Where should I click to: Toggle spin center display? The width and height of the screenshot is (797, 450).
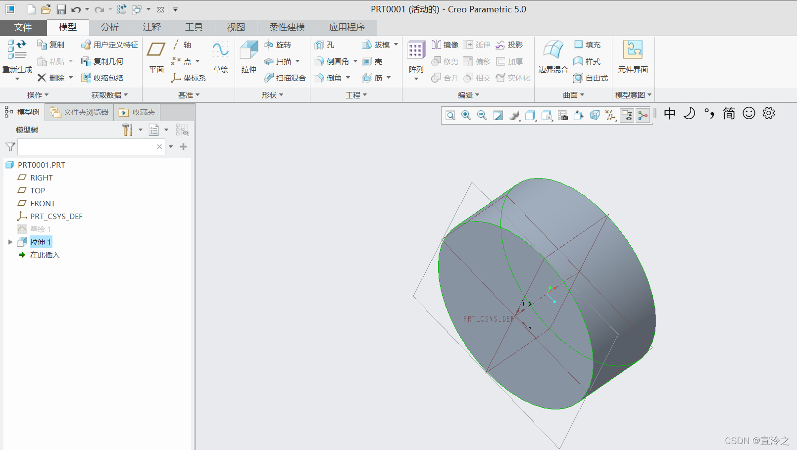(643, 116)
